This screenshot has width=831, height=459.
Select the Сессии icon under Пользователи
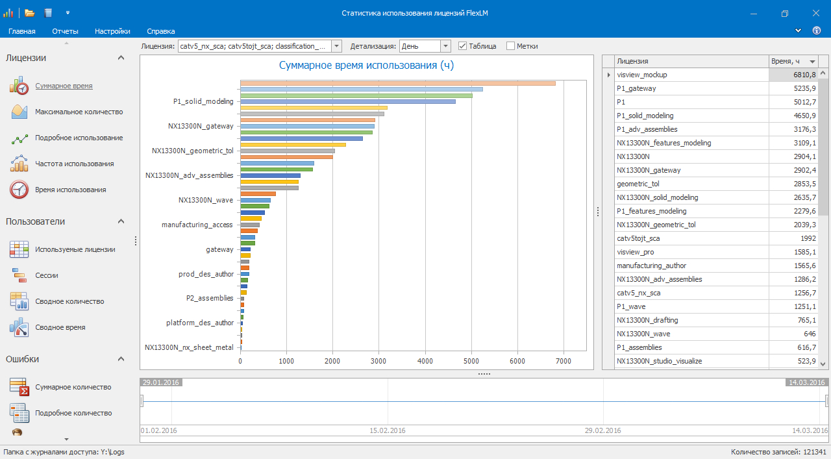pyautogui.click(x=19, y=275)
